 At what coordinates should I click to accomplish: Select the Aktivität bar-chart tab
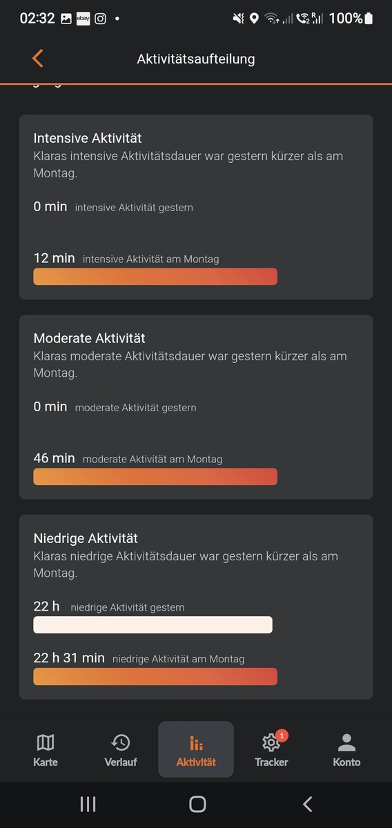(196, 749)
